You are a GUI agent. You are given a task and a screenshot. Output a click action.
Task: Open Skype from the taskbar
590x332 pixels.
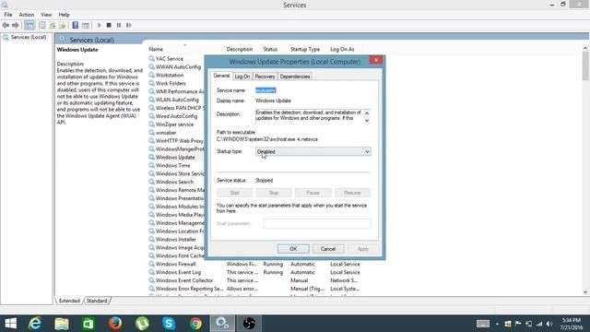click(169, 324)
